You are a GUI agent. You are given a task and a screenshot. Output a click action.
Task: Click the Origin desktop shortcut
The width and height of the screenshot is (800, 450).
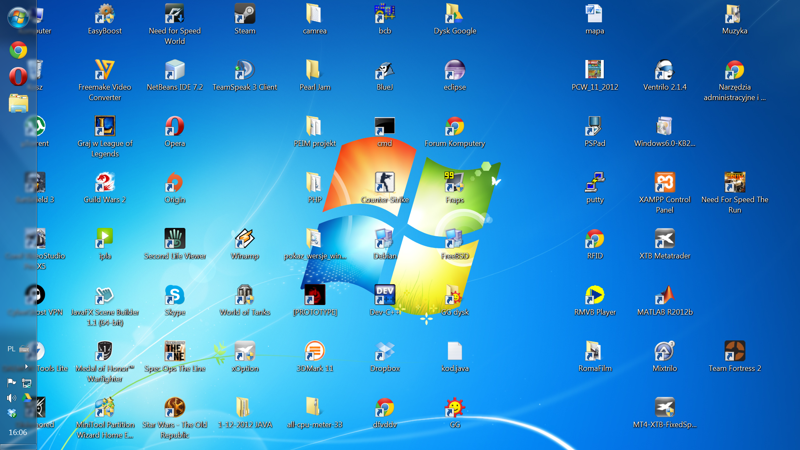175,188
